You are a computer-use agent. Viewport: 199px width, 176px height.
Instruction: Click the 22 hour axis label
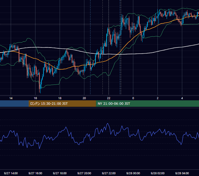[109, 98]
